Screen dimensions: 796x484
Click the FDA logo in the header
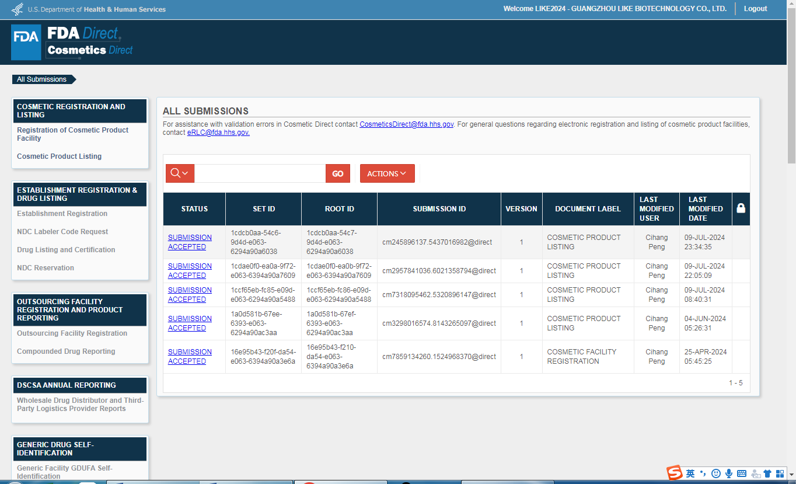26,42
